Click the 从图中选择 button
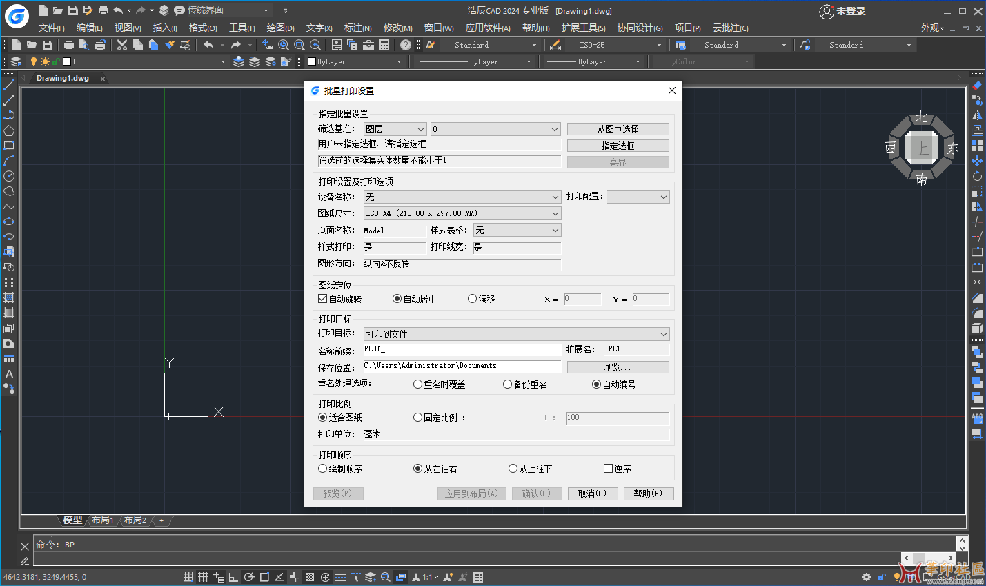986x586 pixels. [x=618, y=129]
